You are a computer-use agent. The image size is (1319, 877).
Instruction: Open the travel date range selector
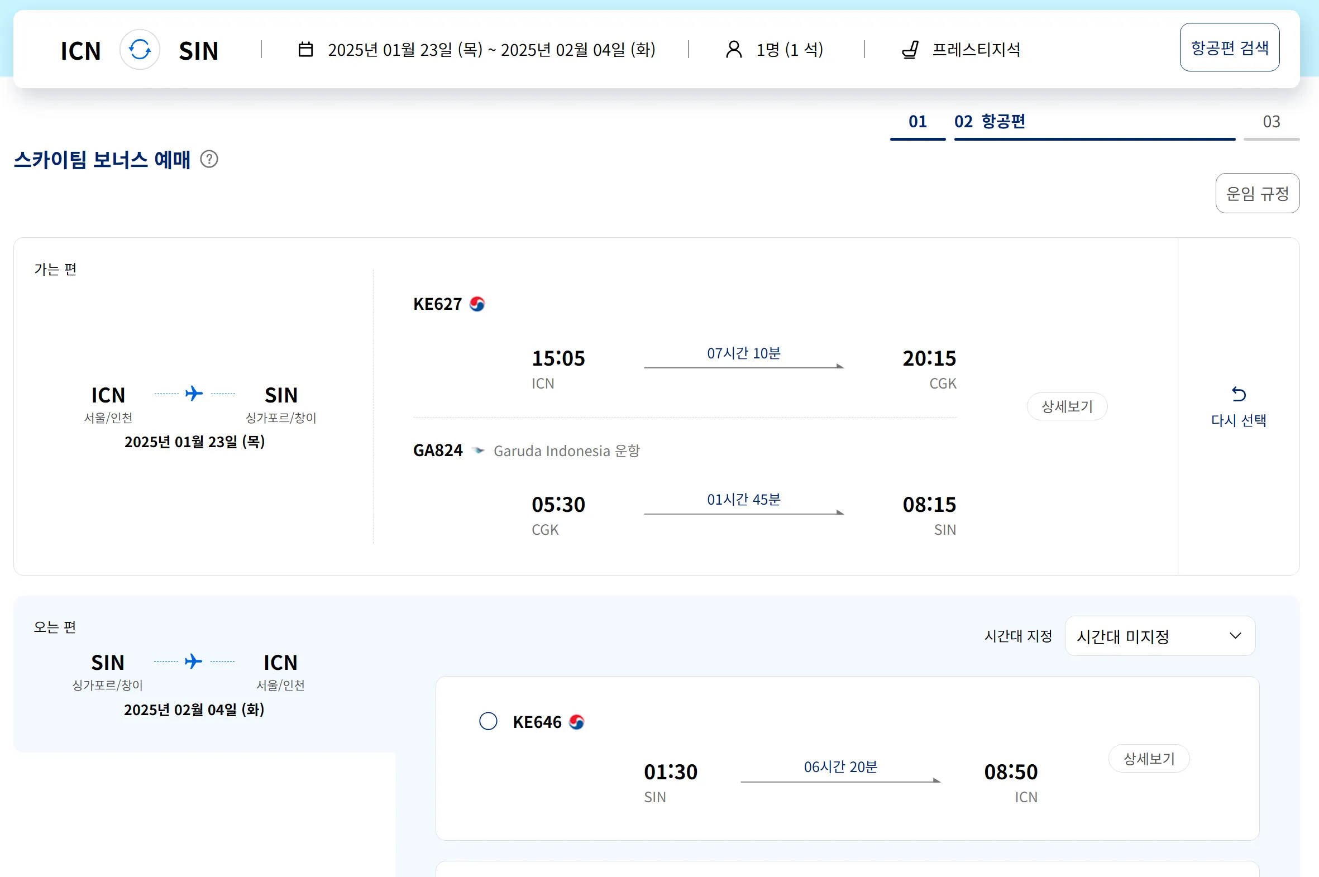point(491,50)
